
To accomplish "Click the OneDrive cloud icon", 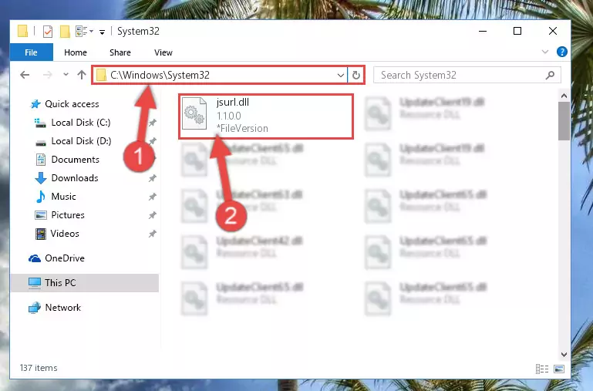I will point(35,258).
